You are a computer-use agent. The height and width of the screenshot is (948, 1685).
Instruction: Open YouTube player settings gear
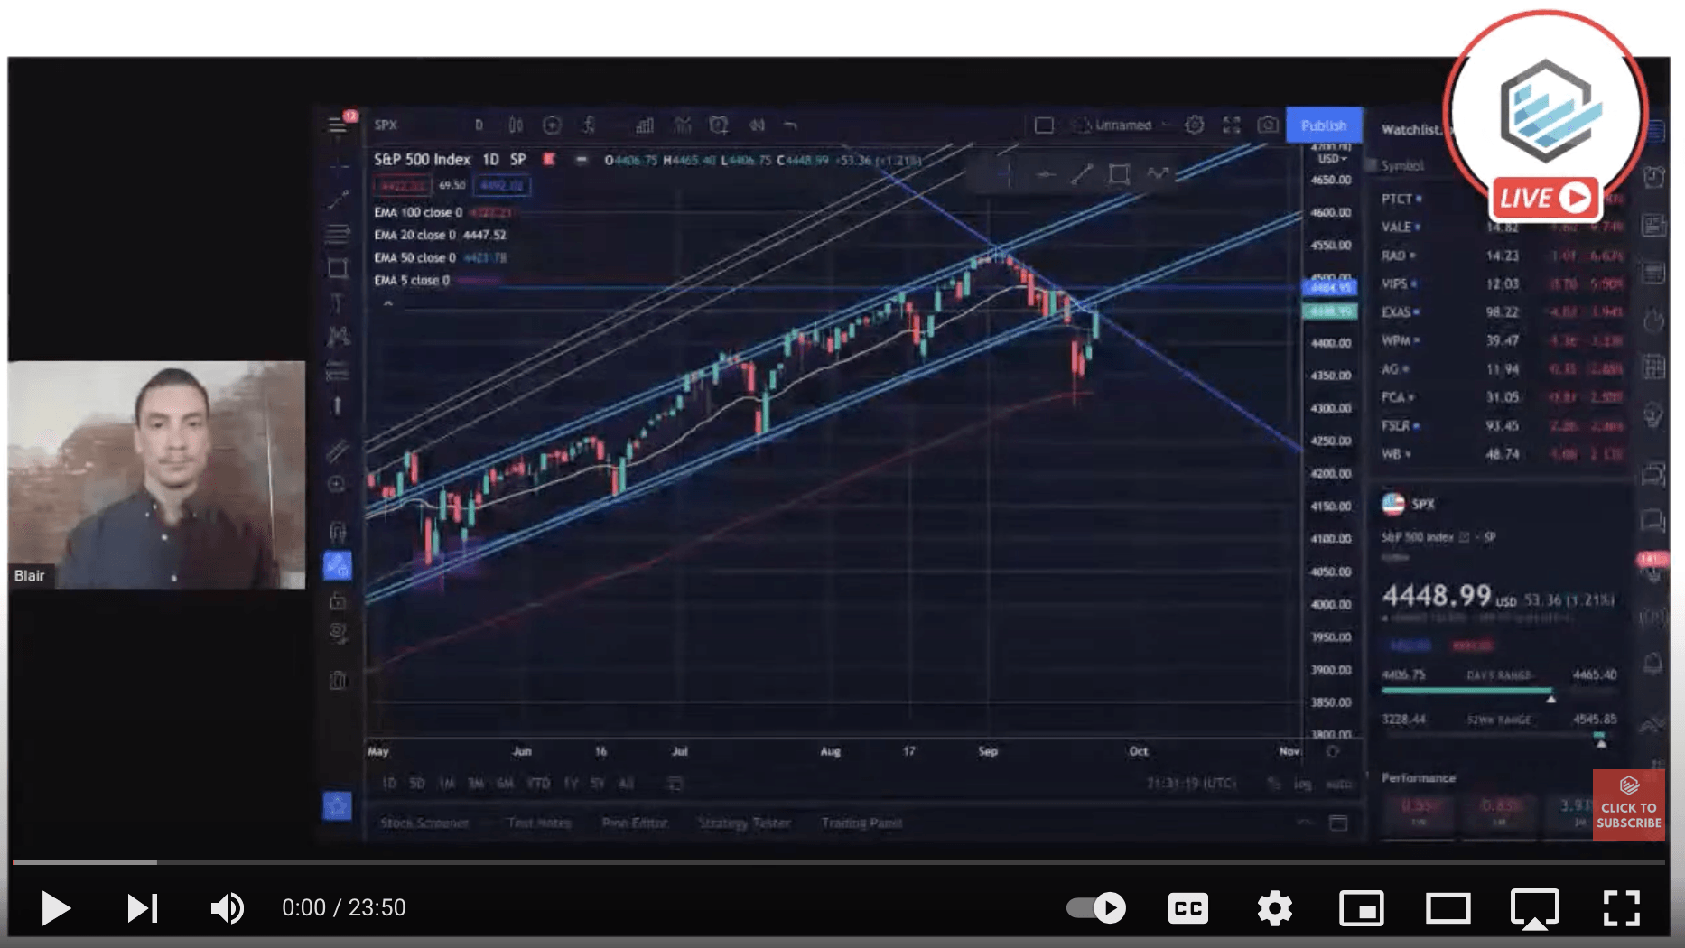pos(1274,907)
